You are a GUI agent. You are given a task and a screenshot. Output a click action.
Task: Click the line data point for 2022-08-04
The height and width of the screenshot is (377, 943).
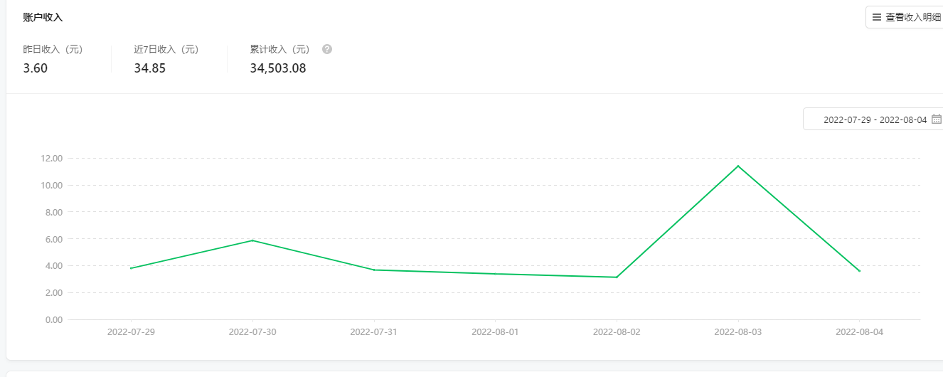point(860,271)
